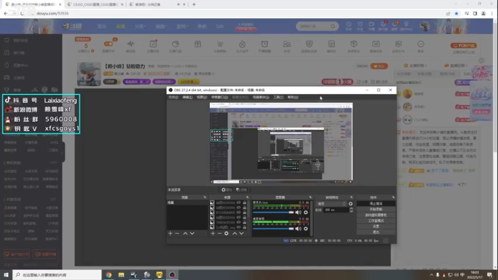Image resolution: width=498 pixels, height=280 pixels.
Task: Open the transition properties gear beside 渐变
Action: tap(350, 204)
